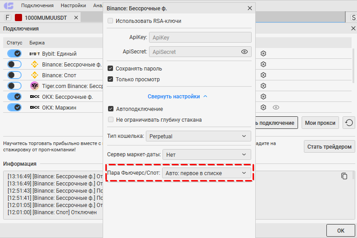Close the 1000MUMUUSDT tab
Viewport: 357px width, 238px height.
click(76, 18)
